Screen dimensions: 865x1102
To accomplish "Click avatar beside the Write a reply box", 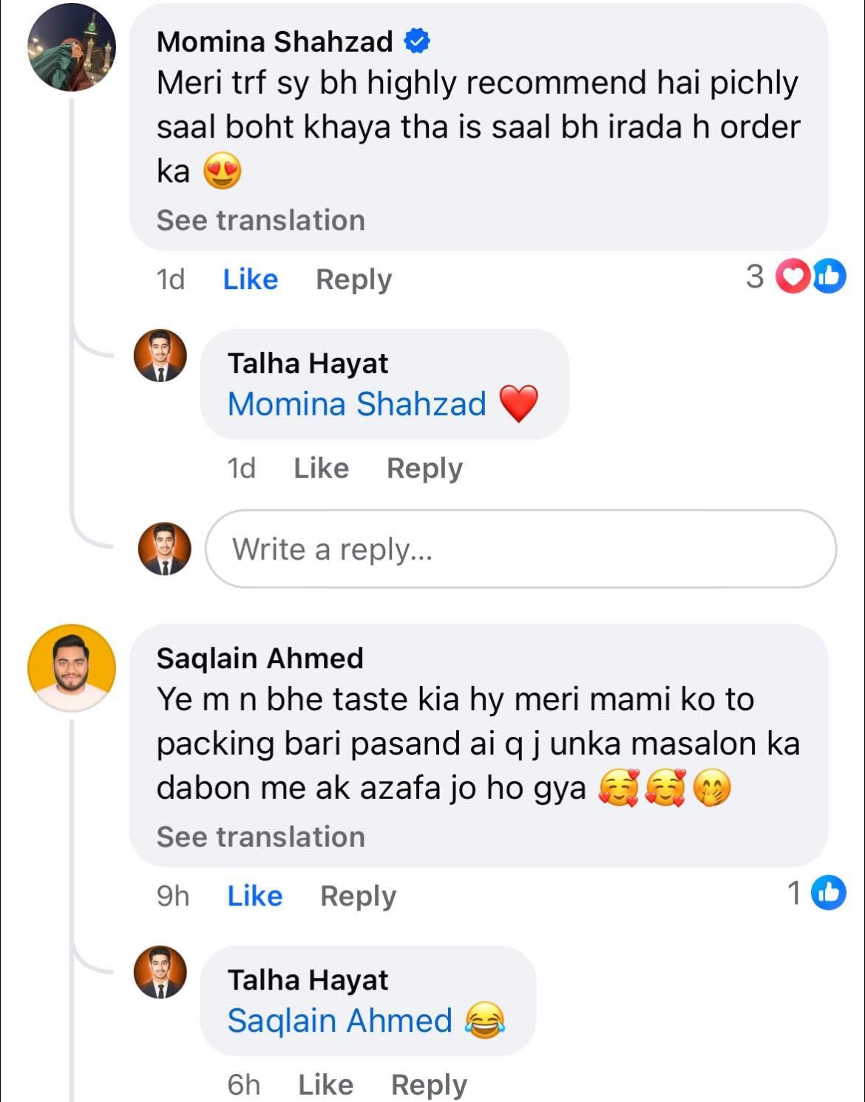I will tap(164, 549).
